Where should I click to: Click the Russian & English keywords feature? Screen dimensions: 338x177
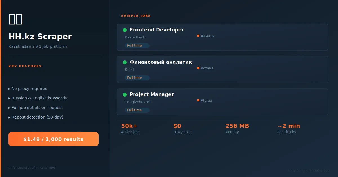[x=37, y=98]
